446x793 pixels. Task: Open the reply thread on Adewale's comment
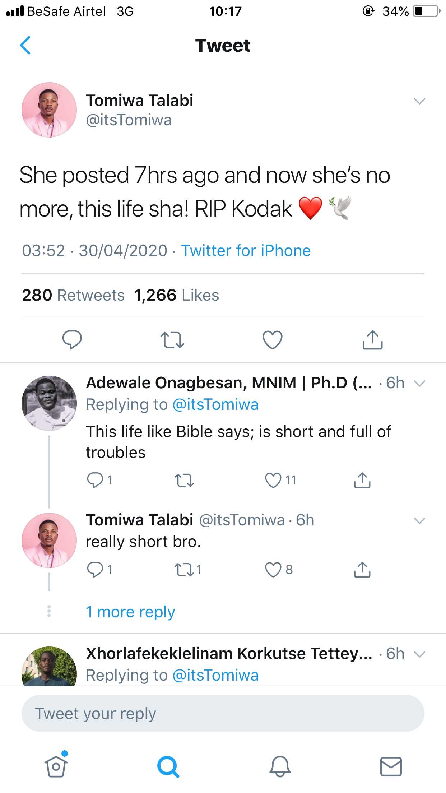(95, 480)
